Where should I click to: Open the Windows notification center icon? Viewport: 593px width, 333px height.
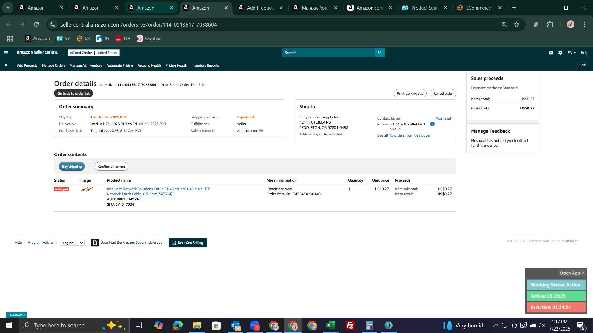pyautogui.click(x=581, y=325)
